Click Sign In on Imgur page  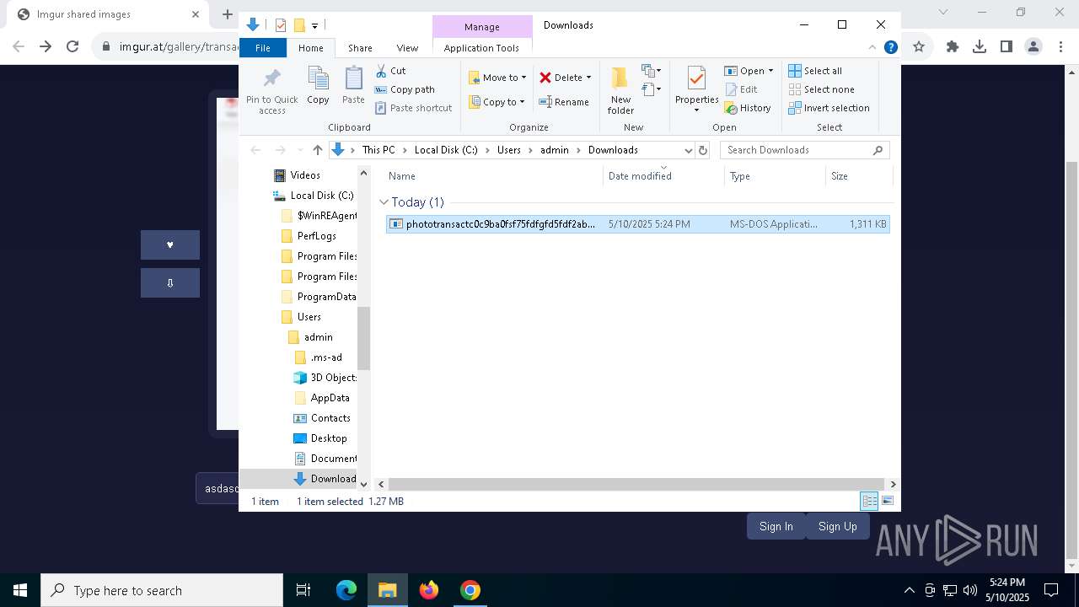pyautogui.click(x=776, y=526)
